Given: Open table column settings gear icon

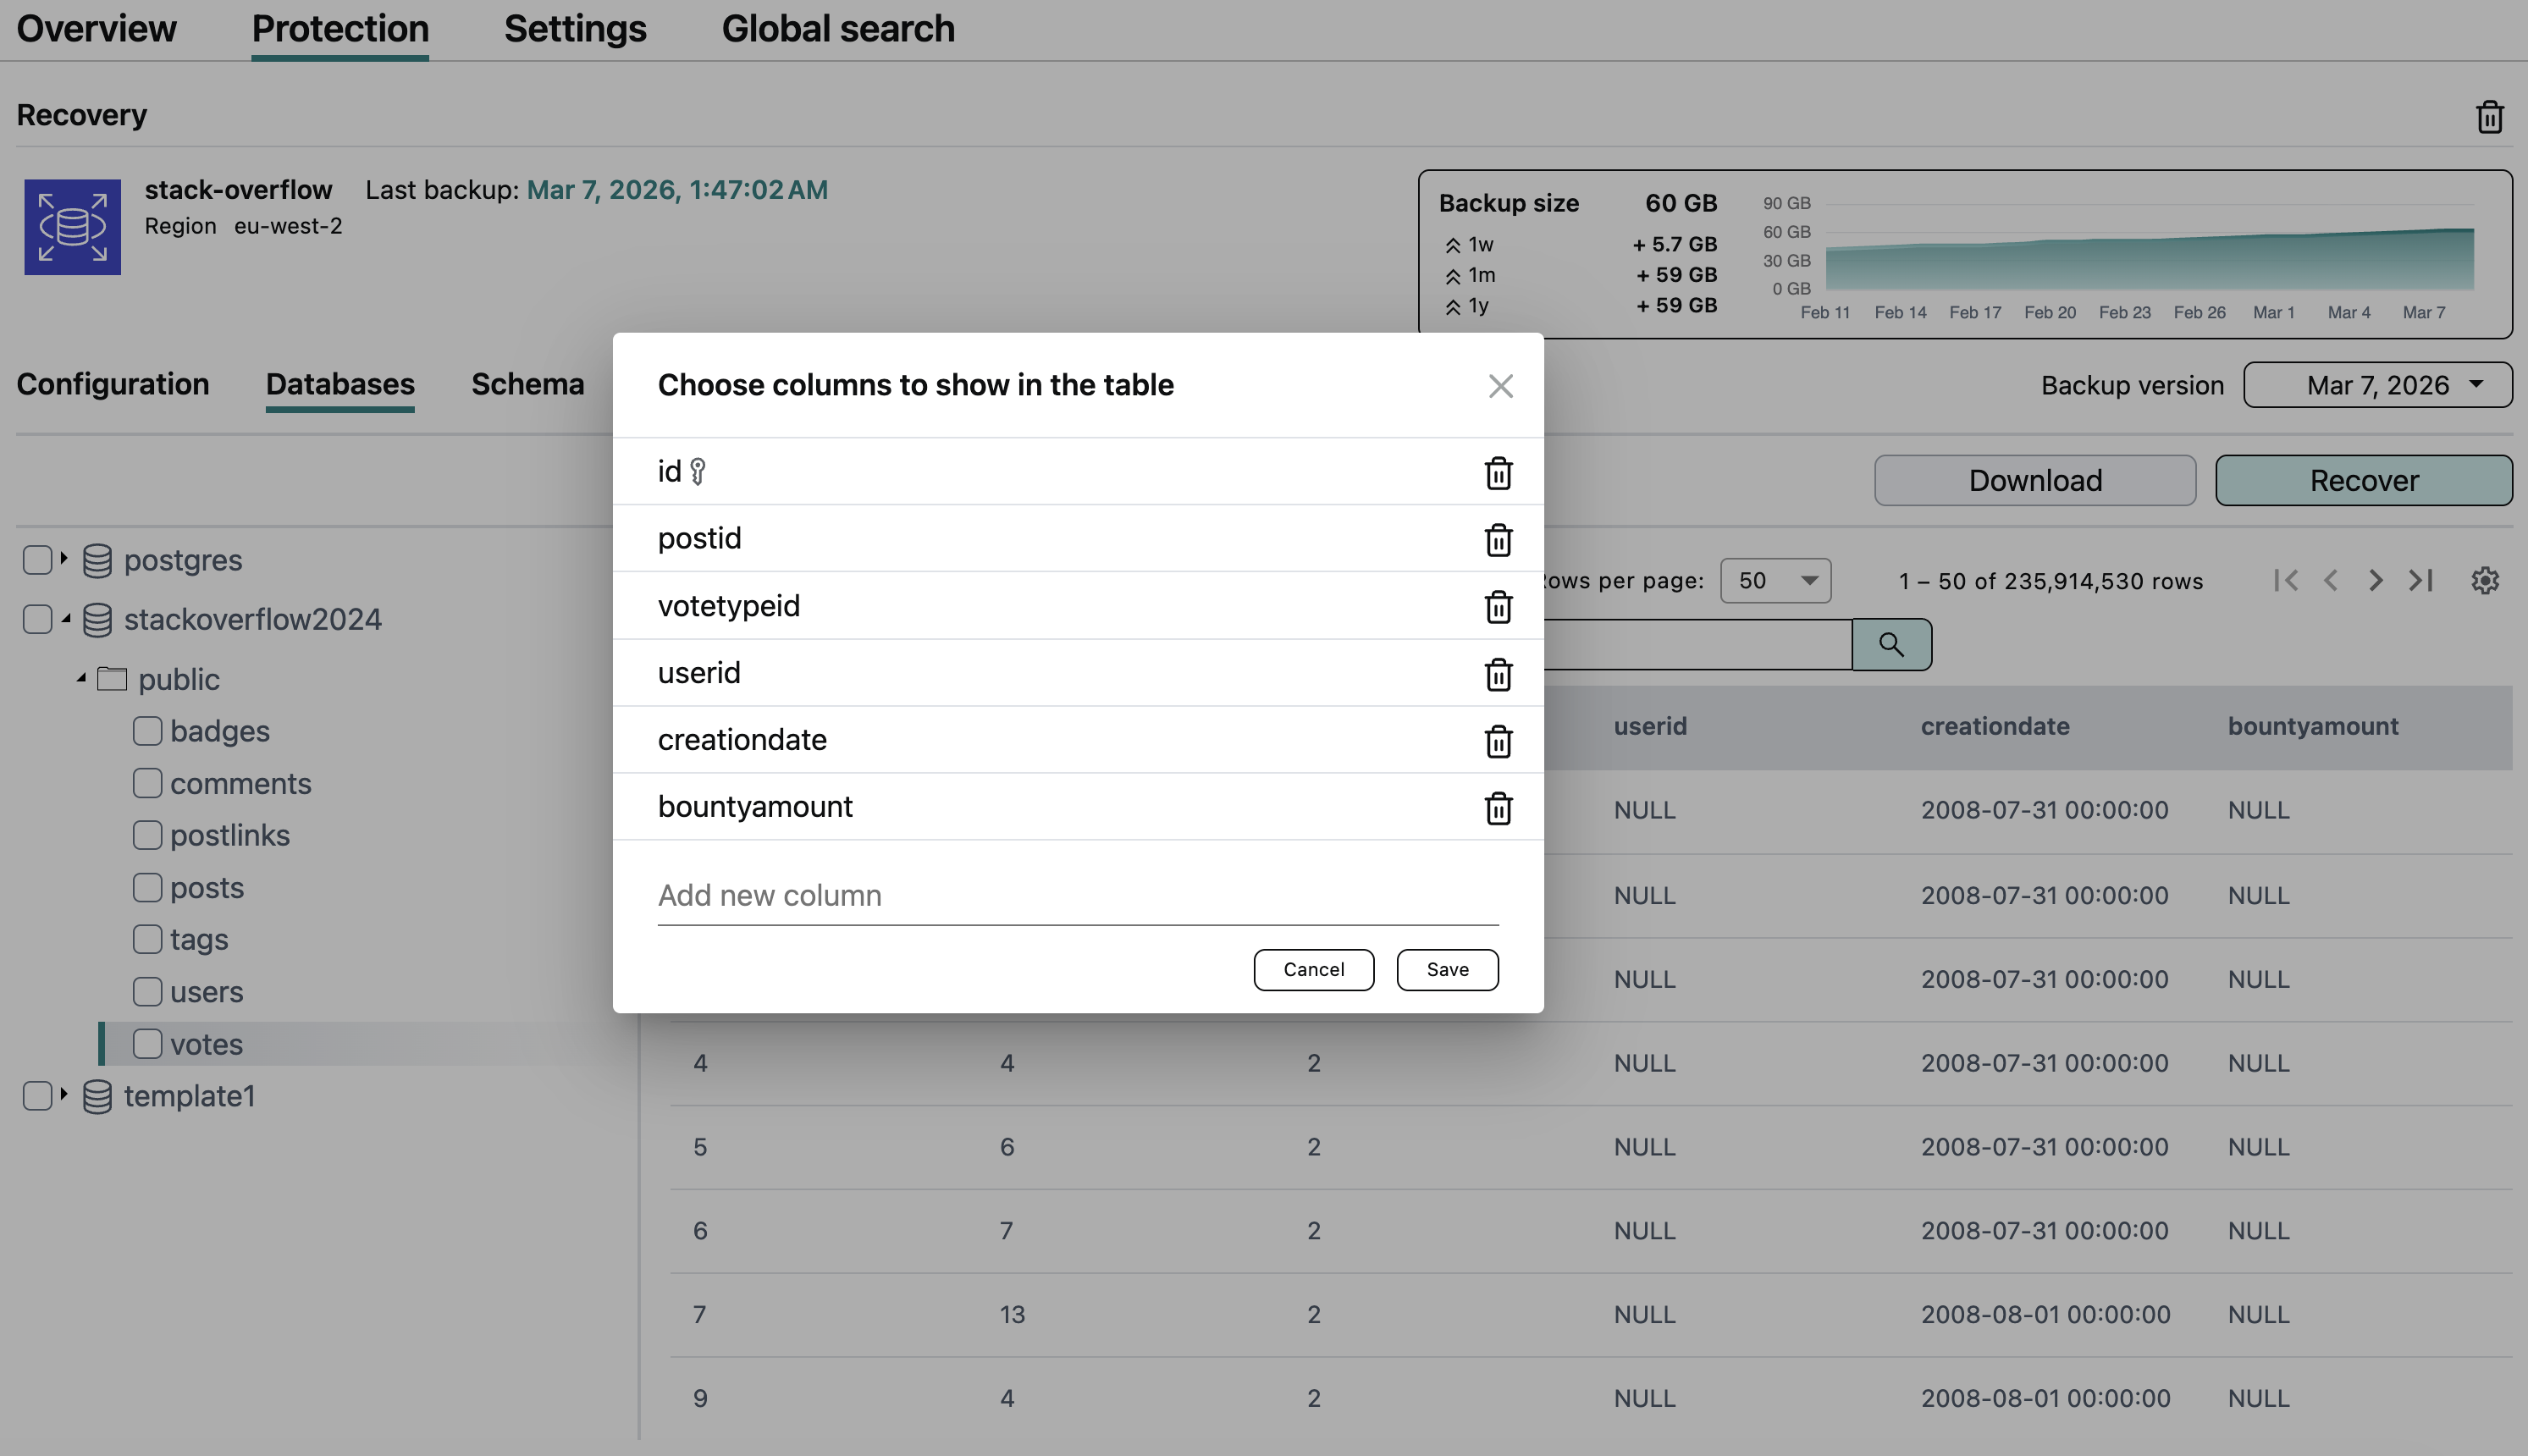Looking at the screenshot, I should coord(2484,581).
